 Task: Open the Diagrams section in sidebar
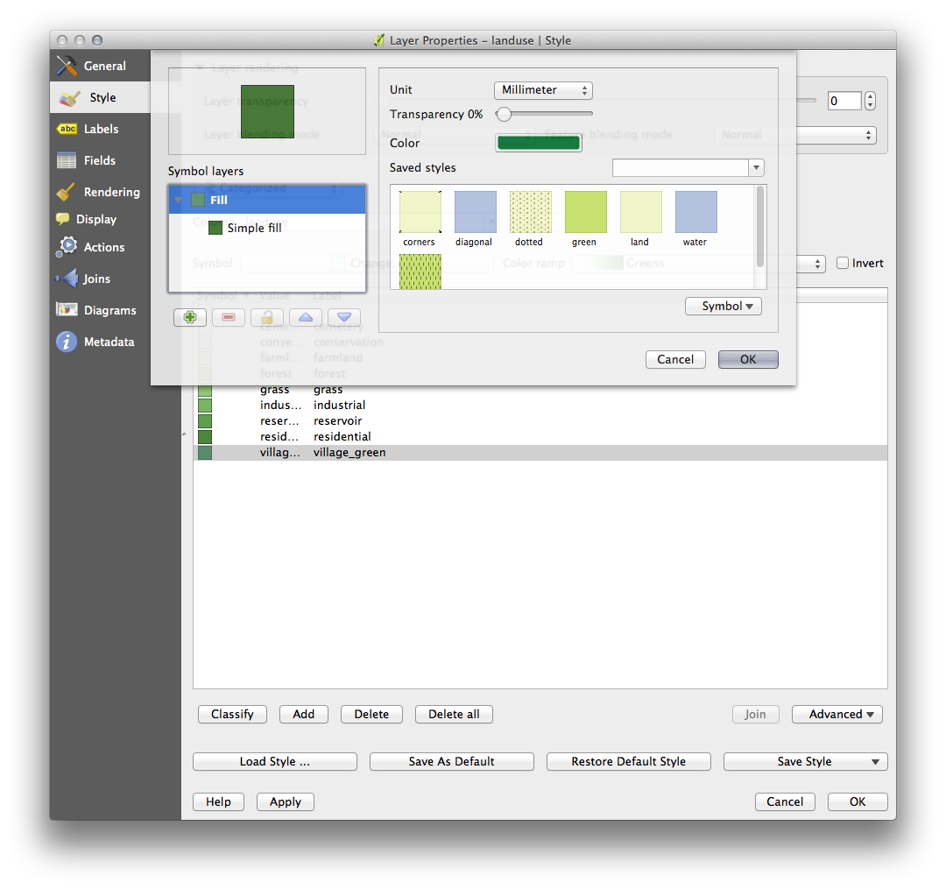(x=109, y=310)
